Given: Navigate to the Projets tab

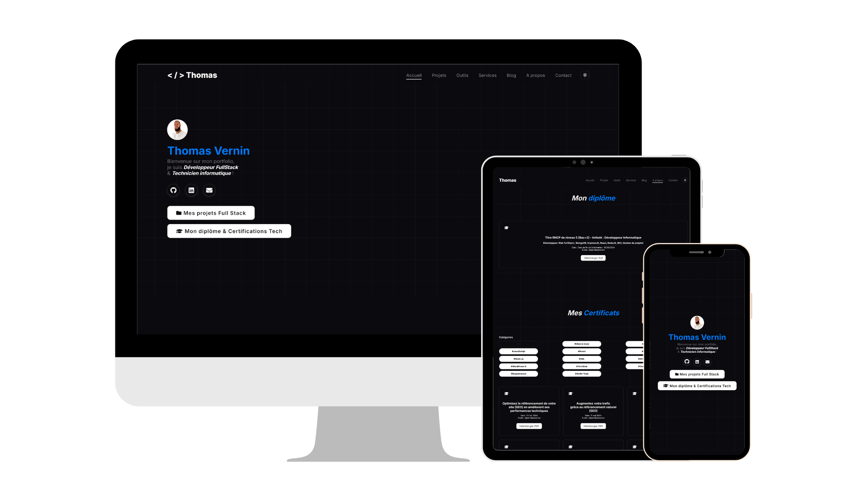Looking at the screenshot, I should tap(438, 75).
